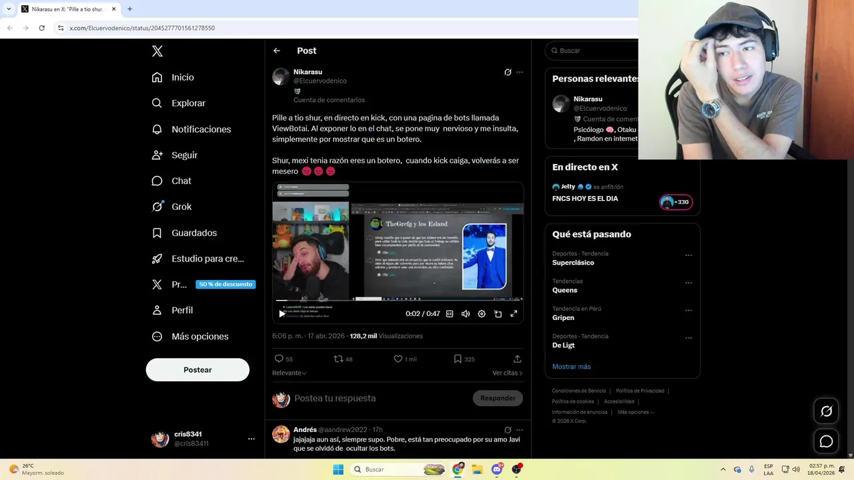Click the taskbar Buscar search box
This screenshot has width=854, height=480.
coord(398,469)
